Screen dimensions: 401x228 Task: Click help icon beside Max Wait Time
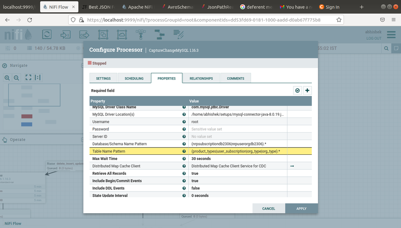point(184,159)
